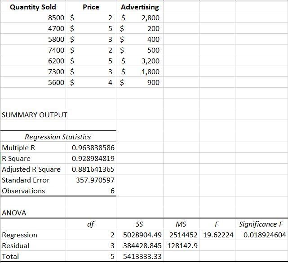Select the SS column header
288x263 pixels.
point(140,224)
